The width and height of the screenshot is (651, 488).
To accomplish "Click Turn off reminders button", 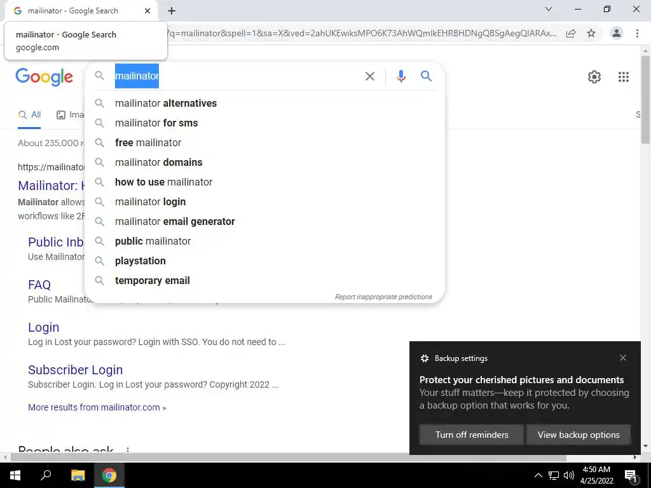I will point(472,435).
